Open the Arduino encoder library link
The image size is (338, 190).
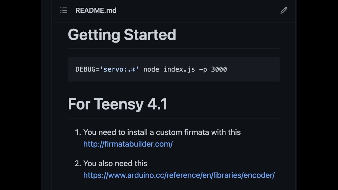[179, 175]
